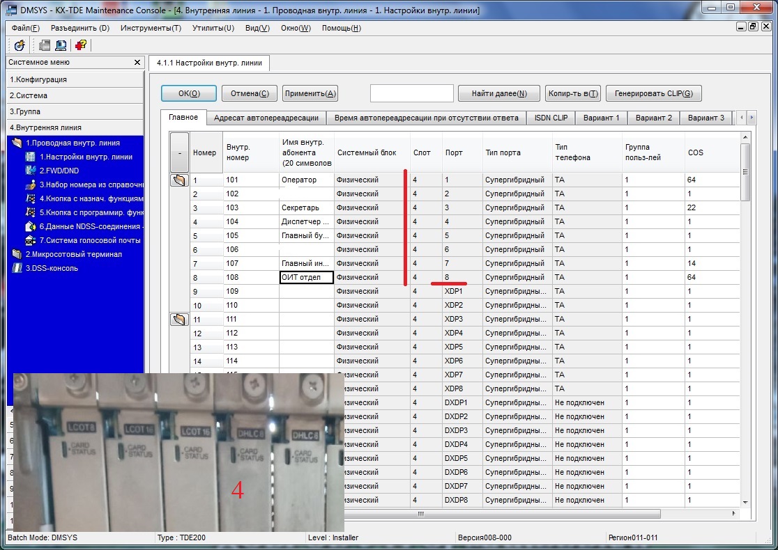Click the horizontal scrollbar thumb of the table
The width and height of the screenshot is (778, 550).
point(421,514)
